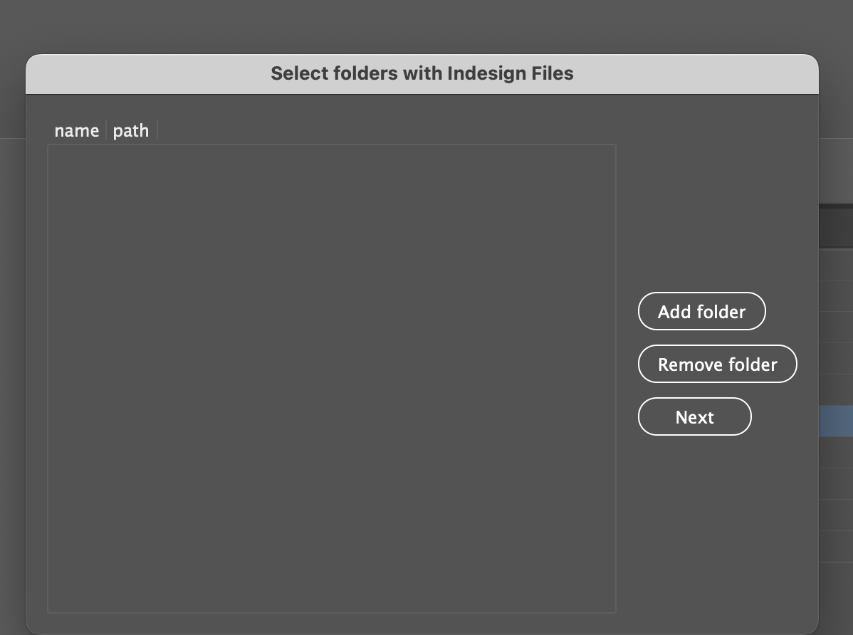Click the divider between name and path columns
853x635 pixels.
pos(106,131)
